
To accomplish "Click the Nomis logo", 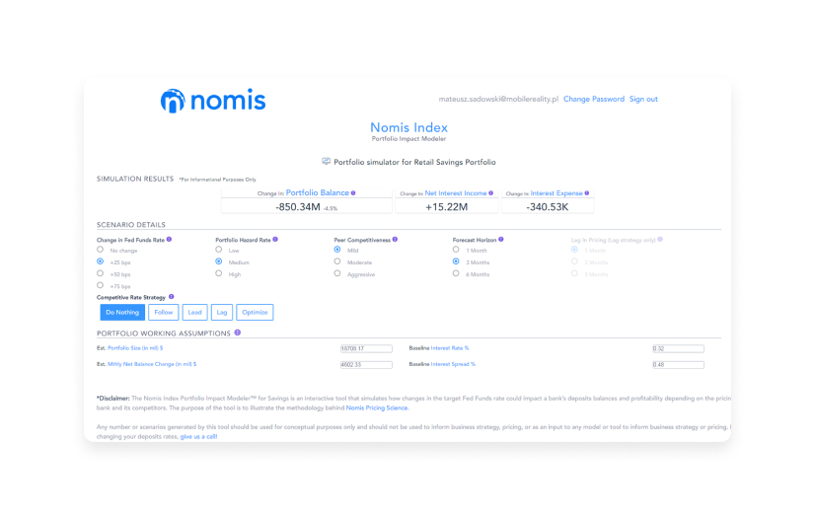I will [213, 101].
